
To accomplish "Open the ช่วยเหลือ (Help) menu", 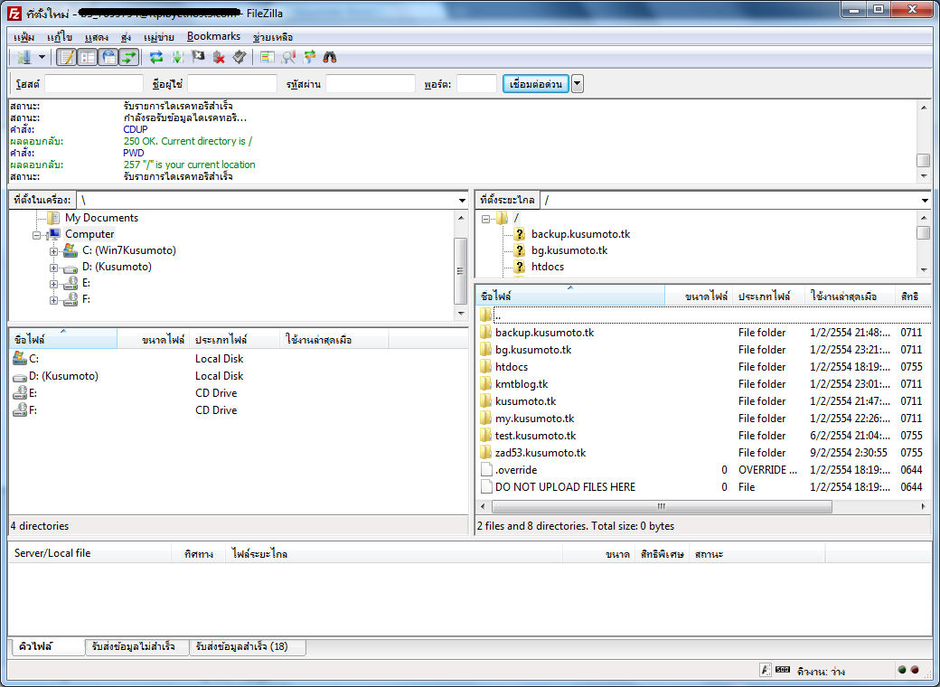I will coord(273,37).
